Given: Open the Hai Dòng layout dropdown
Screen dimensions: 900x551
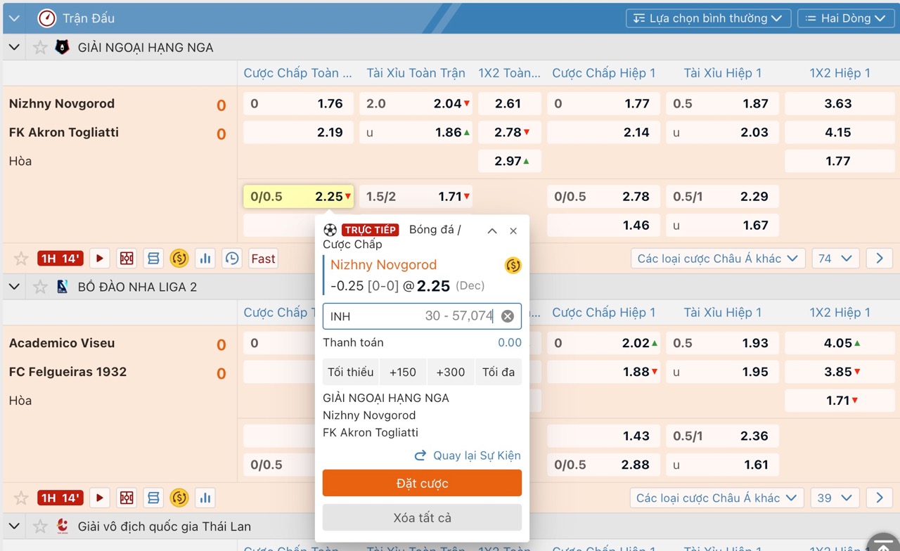Looking at the screenshot, I should pos(845,18).
